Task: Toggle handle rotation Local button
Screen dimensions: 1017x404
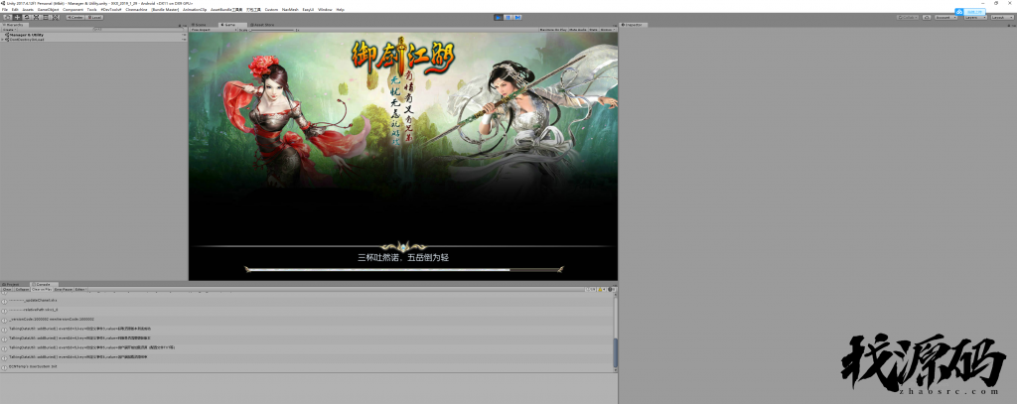Action: pos(94,18)
